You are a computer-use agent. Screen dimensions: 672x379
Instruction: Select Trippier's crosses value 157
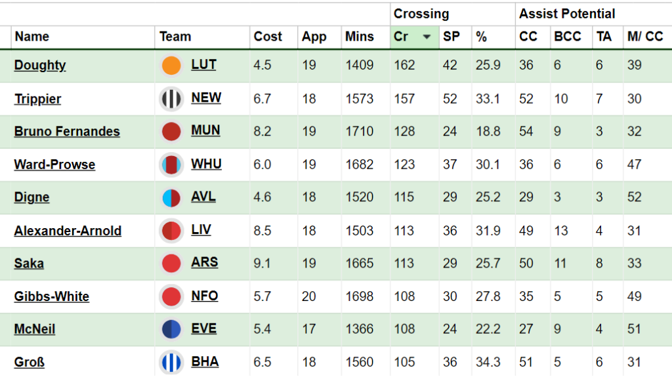[x=404, y=99]
